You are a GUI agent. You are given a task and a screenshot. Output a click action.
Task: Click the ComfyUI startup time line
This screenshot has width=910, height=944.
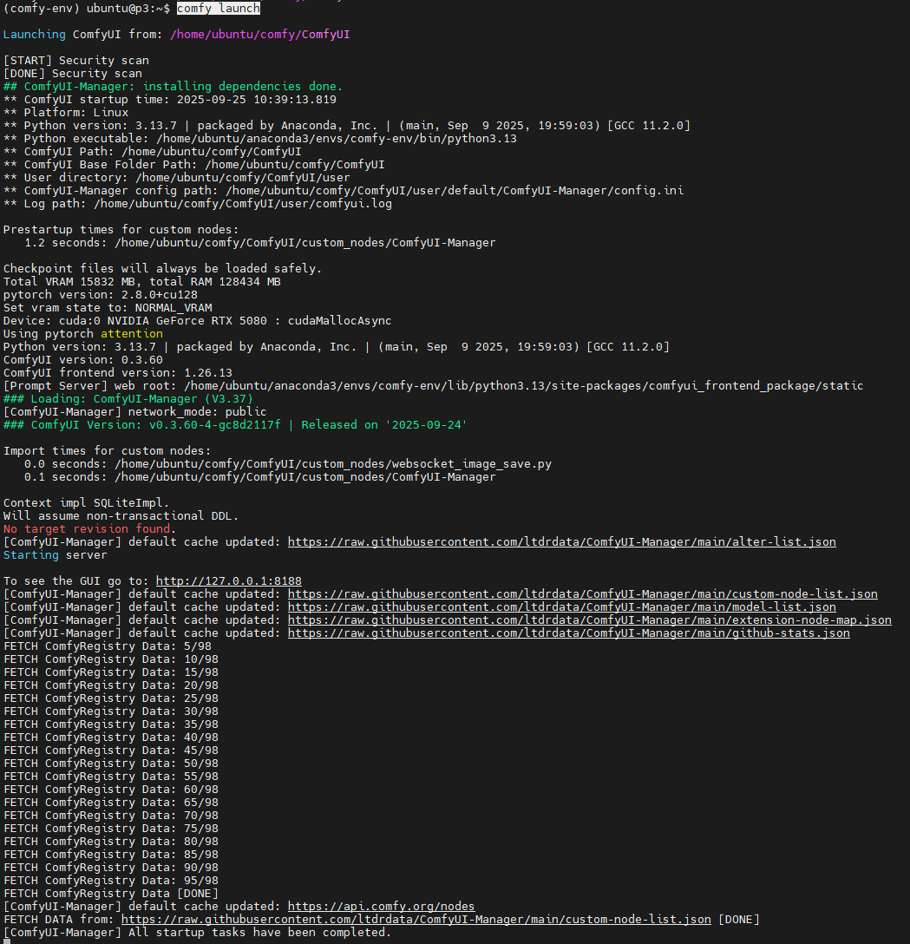tap(170, 99)
